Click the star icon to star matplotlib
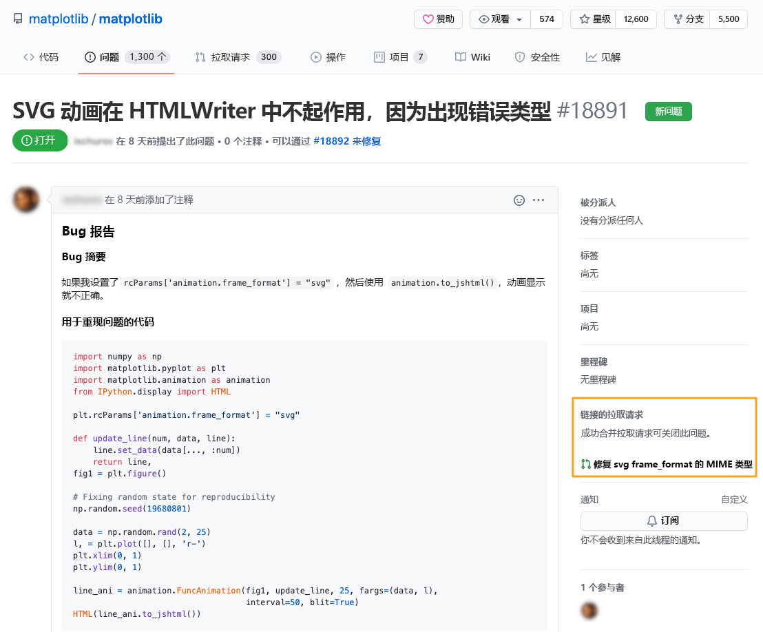The width and height of the screenshot is (763, 632). coord(585,19)
